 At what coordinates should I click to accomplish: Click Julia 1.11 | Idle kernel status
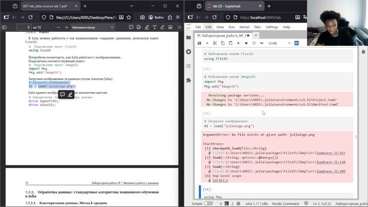click(x=256, y=204)
